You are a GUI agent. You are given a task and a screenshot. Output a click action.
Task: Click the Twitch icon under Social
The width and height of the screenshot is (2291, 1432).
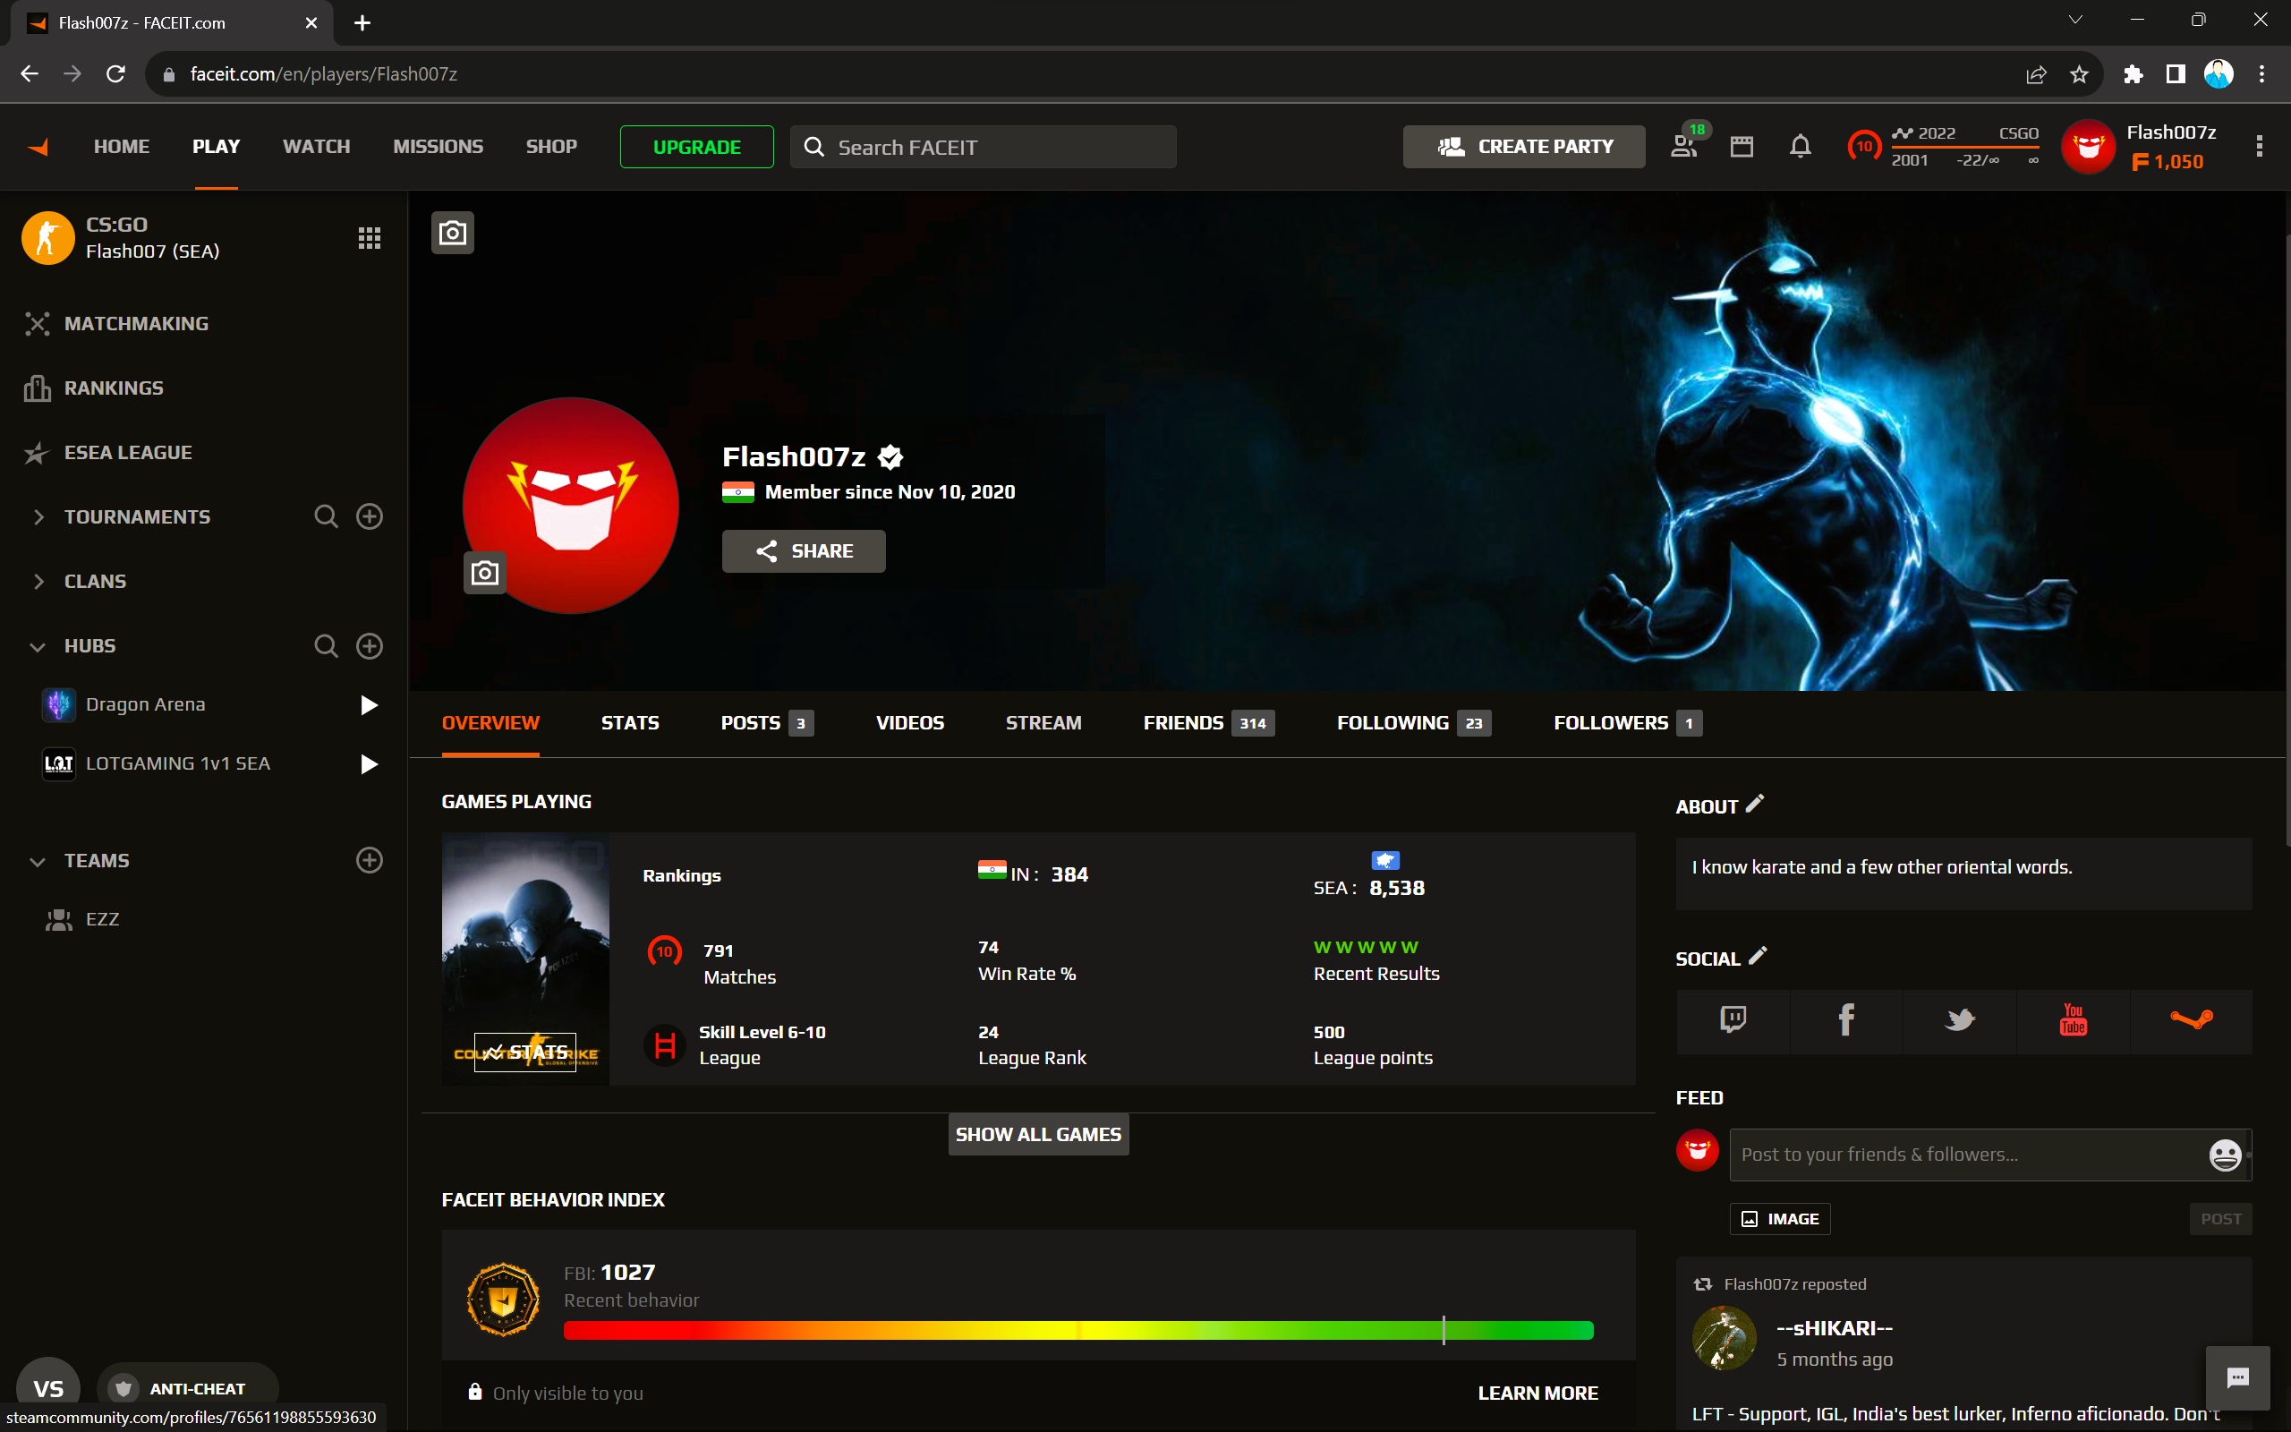tap(1733, 1020)
